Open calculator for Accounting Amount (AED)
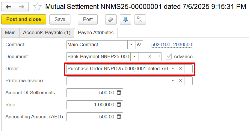Screen dimensions: 249x131 119,117
